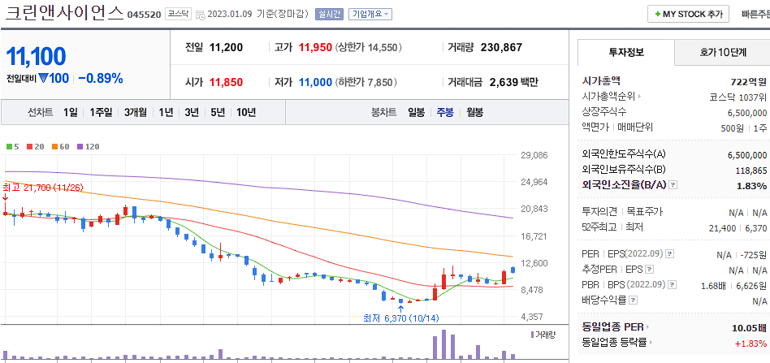Click the 거래대금 value 2,639 백만
This screenshot has width=770, height=363.
click(x=513, y=82)
